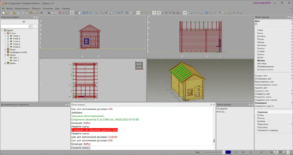Screen dimensions: 293x155
Task: Click the search magnifier in model structure
Action: click(x=30, y=27)
